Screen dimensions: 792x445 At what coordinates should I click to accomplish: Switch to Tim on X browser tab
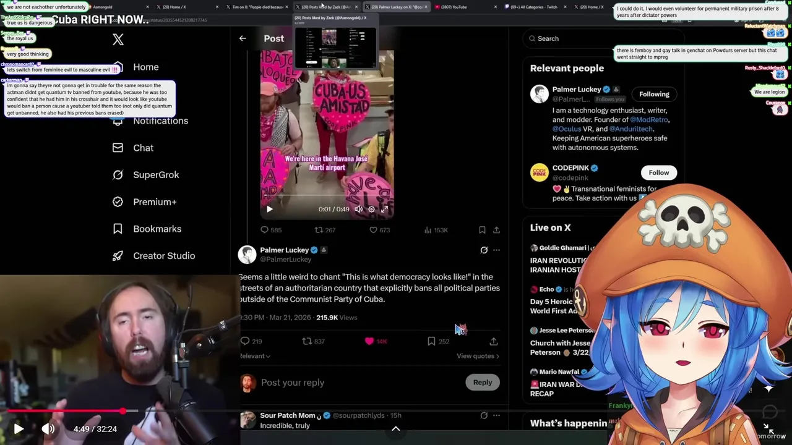tap(256, 7)
